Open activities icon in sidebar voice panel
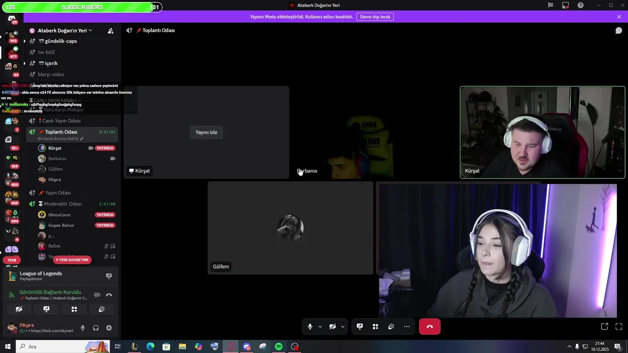The image size is (628, 353). 74,309
